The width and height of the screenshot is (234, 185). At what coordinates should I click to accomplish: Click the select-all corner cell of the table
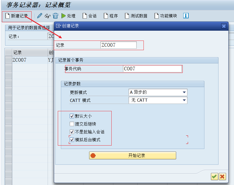[x=8, y=52]
